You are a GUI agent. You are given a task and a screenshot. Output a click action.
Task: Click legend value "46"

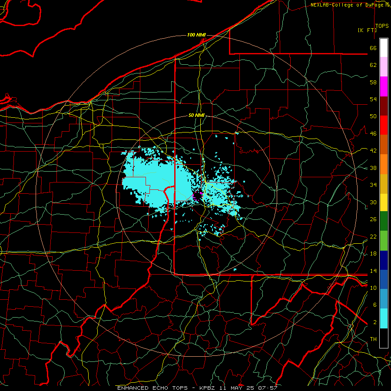[373, 134]
